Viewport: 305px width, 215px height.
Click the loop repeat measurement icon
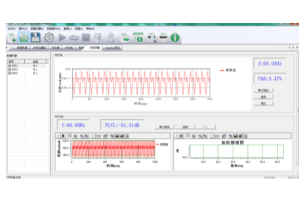point(74,37)
